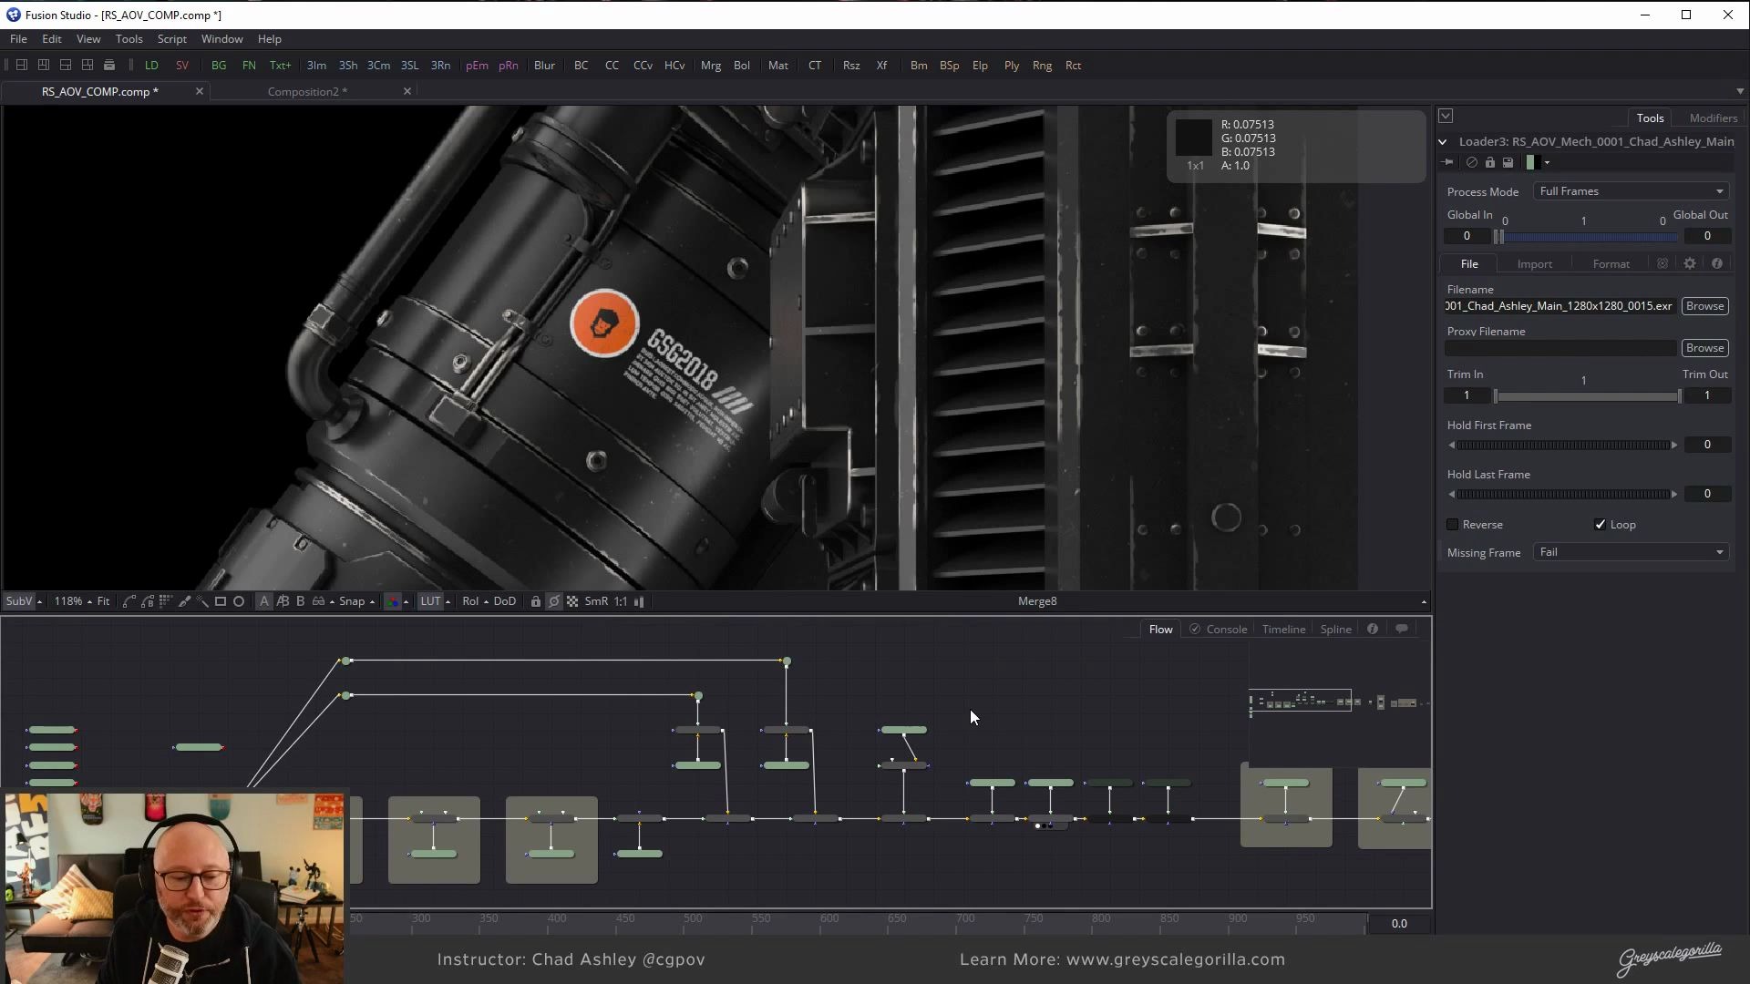Click the rectangle icon in viewer toolbar
This screenshot has width=1750, height=984.
click(x=221, y=601)
